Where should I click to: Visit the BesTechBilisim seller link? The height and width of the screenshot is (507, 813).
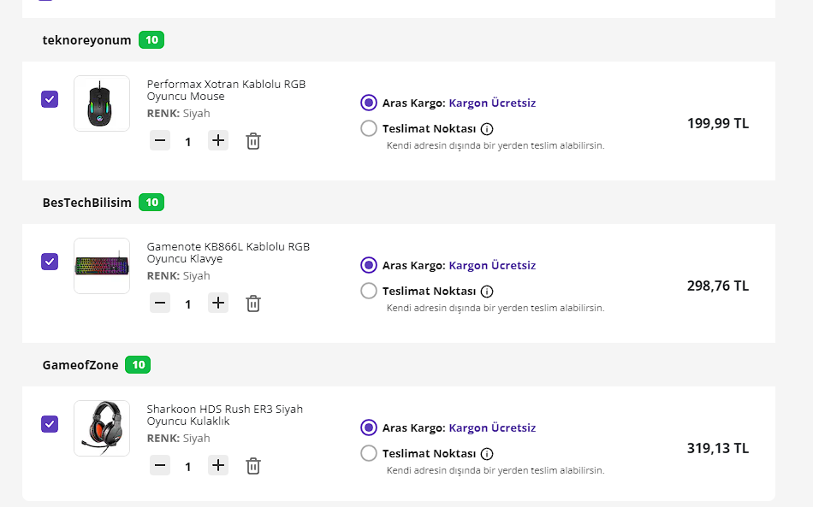pyautogui.click(x=86, y=203)
